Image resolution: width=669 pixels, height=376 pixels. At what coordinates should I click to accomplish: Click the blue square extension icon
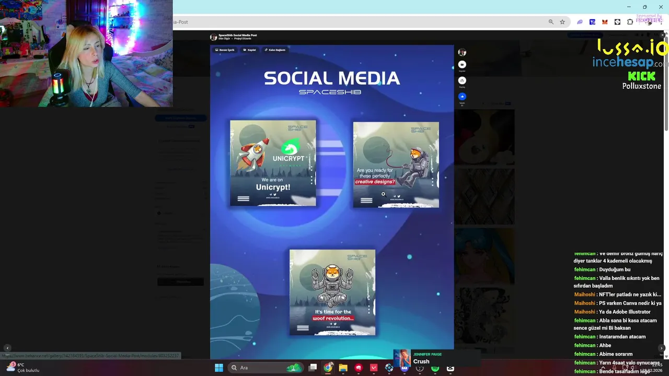(x=592, y=22)
